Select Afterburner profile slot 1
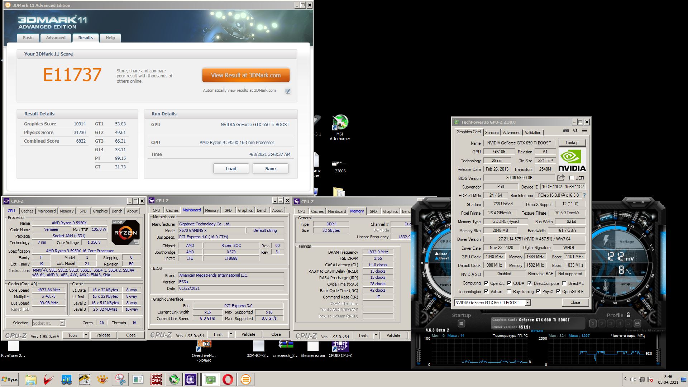 pos(593,324)
